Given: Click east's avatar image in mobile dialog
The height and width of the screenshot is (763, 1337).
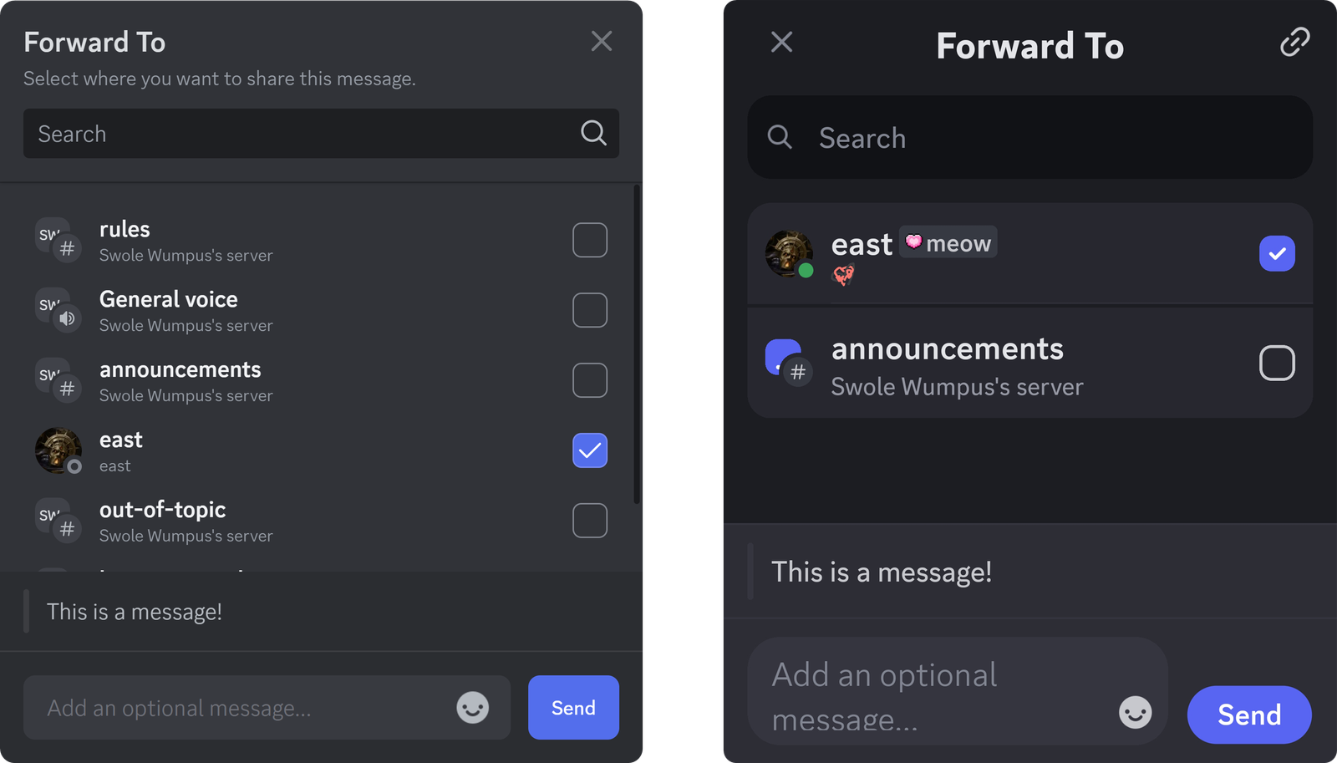Looking at the screenshot, I should coord(788,254).
